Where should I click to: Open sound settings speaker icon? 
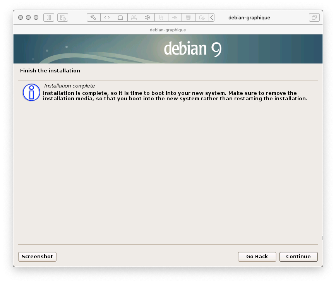coord(147,17)
